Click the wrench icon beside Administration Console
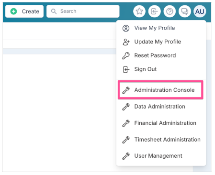215x175 pixels. [126, 90]
